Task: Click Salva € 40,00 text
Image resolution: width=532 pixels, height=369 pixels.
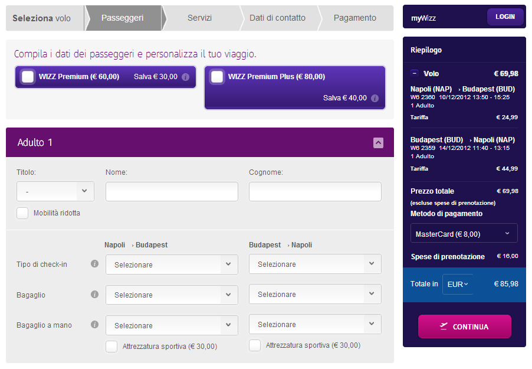Action: [x=344, y=98]
